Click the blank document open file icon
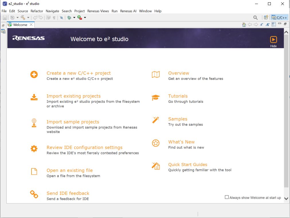 point(34,171)
